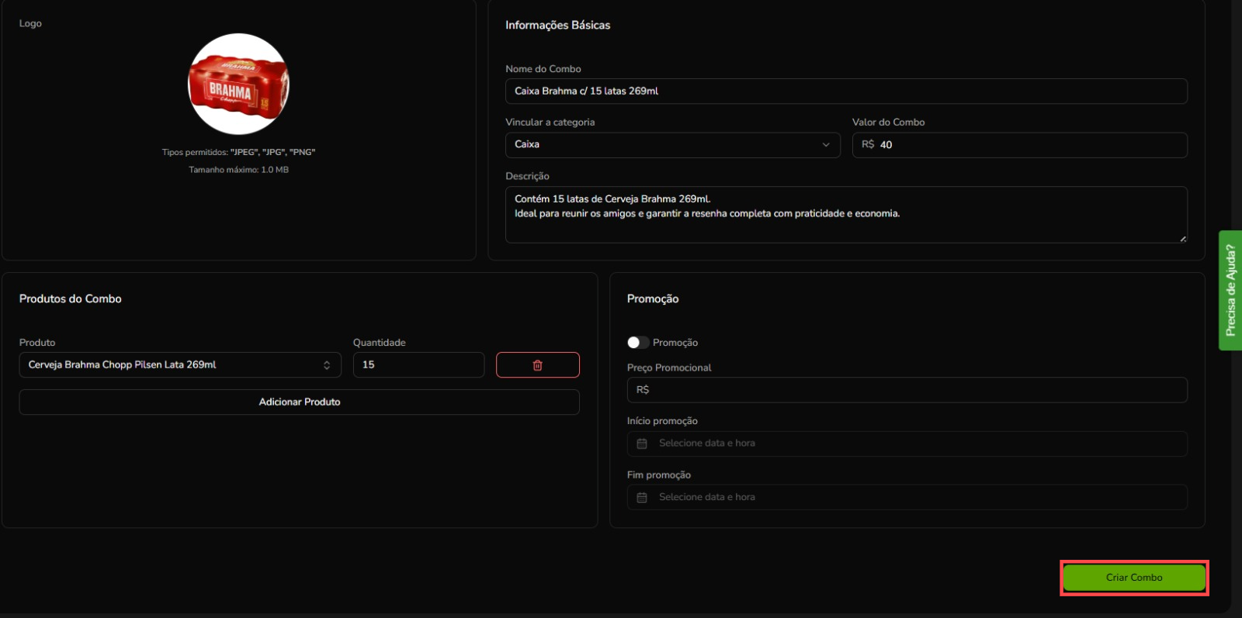Click the Adicionar Produto button
The image size is (1242, 618).
tap(300, 402)
